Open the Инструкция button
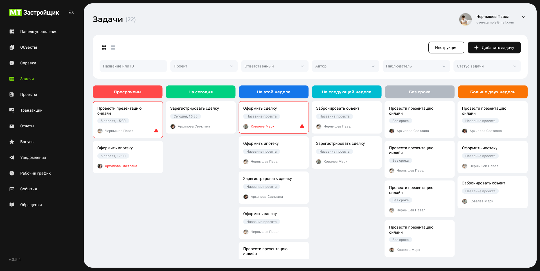The height and width of the screenshot is (271, 540). [446, 48]
